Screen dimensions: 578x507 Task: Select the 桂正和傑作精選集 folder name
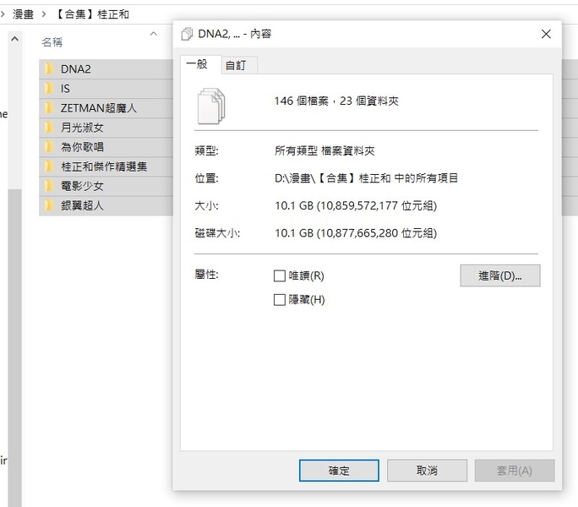coord(104,166)
